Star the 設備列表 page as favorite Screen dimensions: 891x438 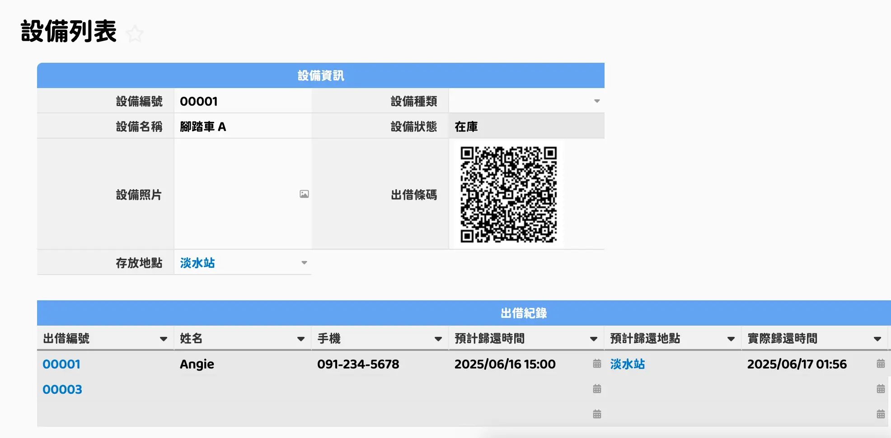tap(135, 34)
